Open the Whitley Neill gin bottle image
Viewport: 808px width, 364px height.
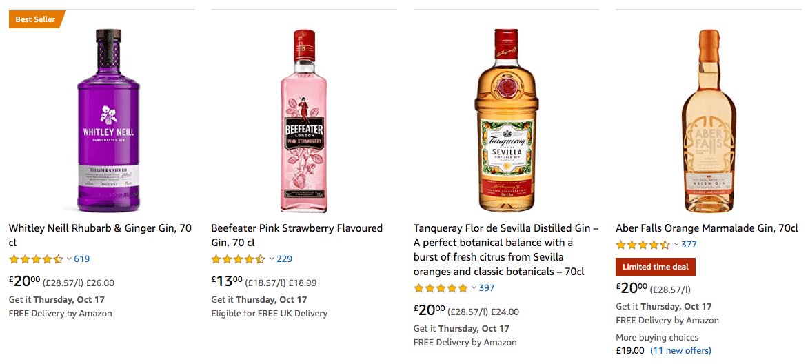coord(108,121)
